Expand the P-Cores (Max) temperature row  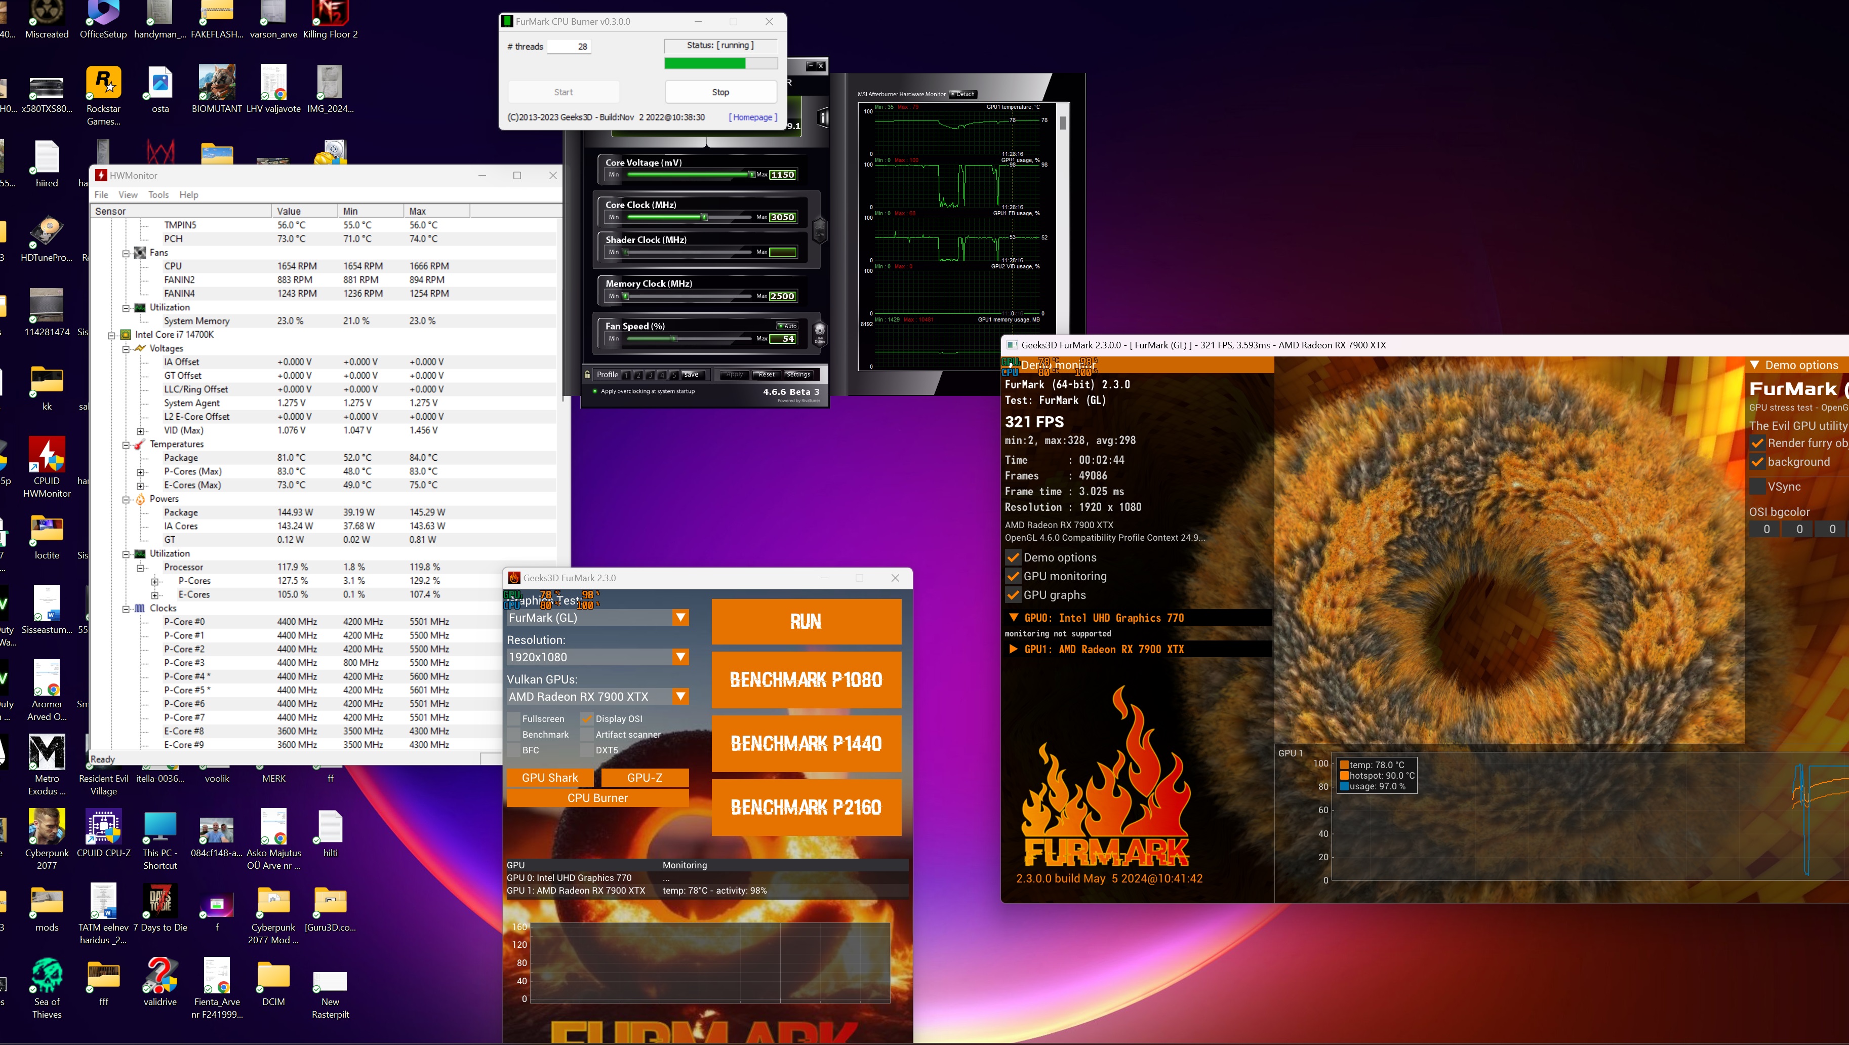[x=141, y=471]
